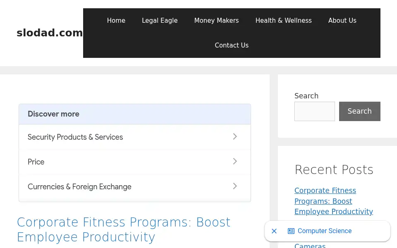
Task: Click the Recent Posts heading
Action: pos(334,169)
